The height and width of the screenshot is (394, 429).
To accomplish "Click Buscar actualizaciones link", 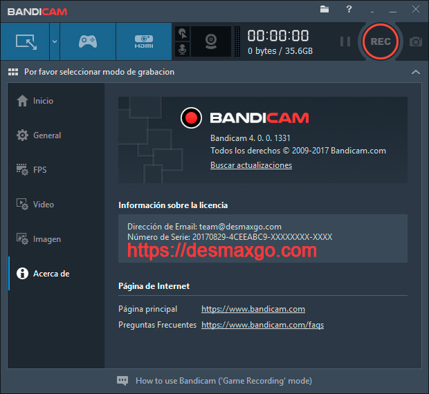I will click(251, 165).
